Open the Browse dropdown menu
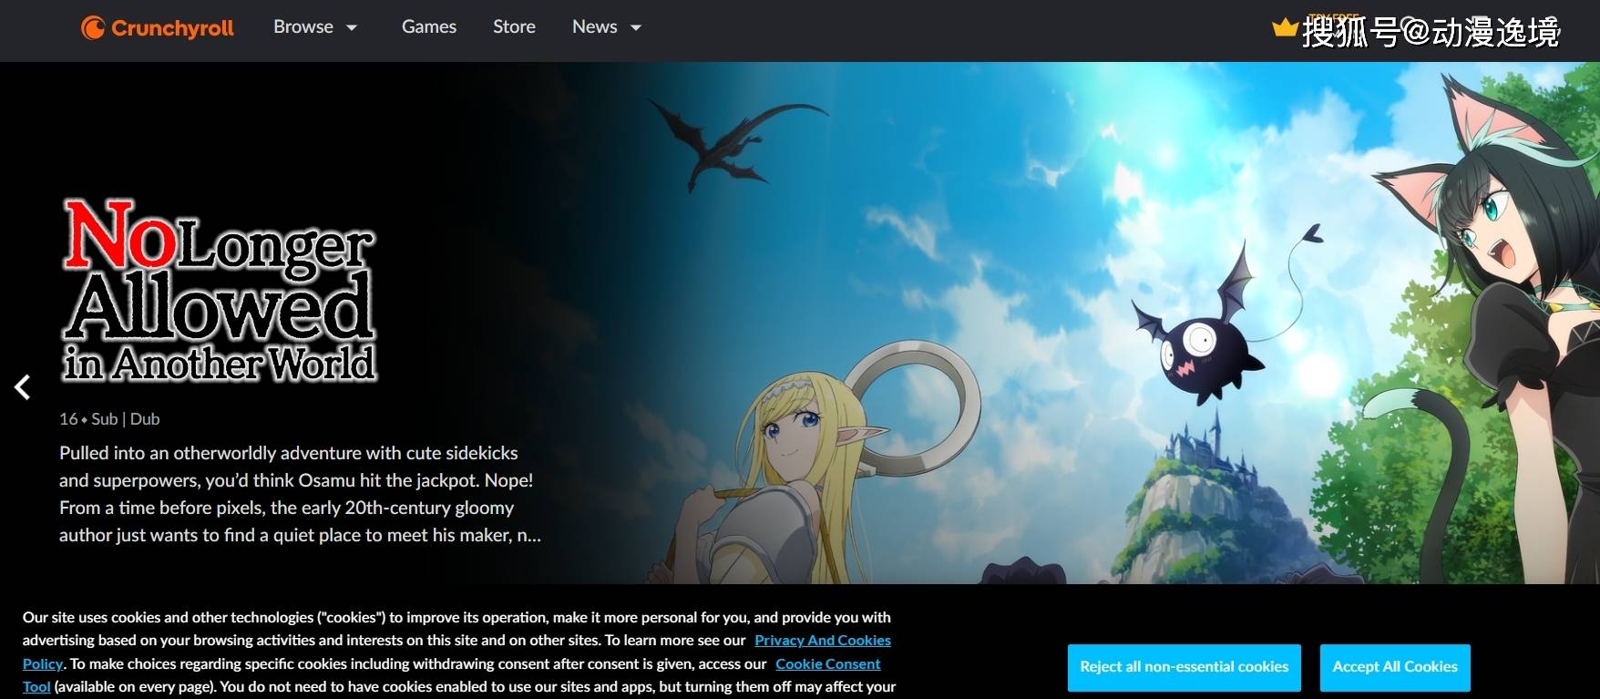 coord(315,27)
